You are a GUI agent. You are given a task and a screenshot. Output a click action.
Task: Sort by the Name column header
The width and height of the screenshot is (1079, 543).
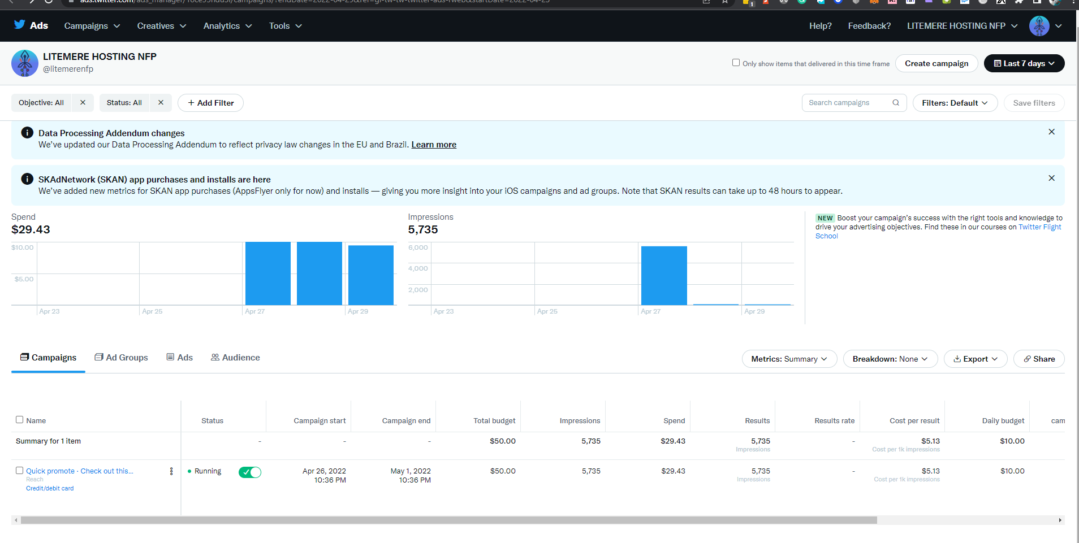pos(36,420)
